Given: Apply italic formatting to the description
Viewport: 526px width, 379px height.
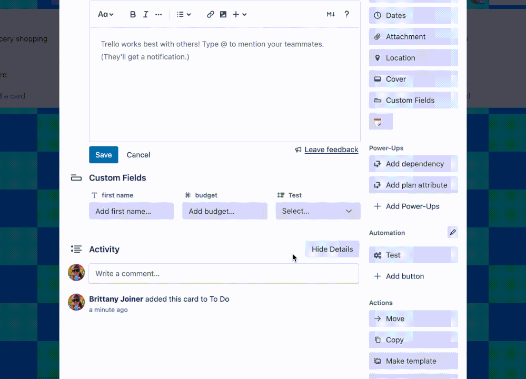Looking at the screenshot, I should [x=145, y=14].
